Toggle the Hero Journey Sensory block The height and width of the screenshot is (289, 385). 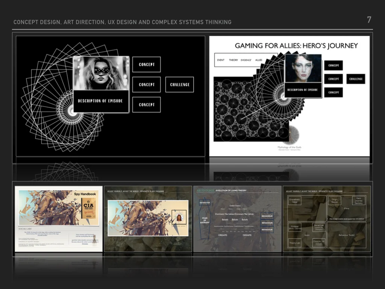tap(359, 201)
